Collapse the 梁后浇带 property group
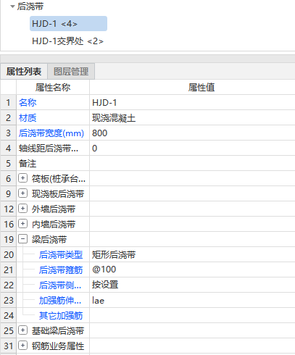Image resolution: width=295 pixels, height=355 pixels. [x=22, y=239]
